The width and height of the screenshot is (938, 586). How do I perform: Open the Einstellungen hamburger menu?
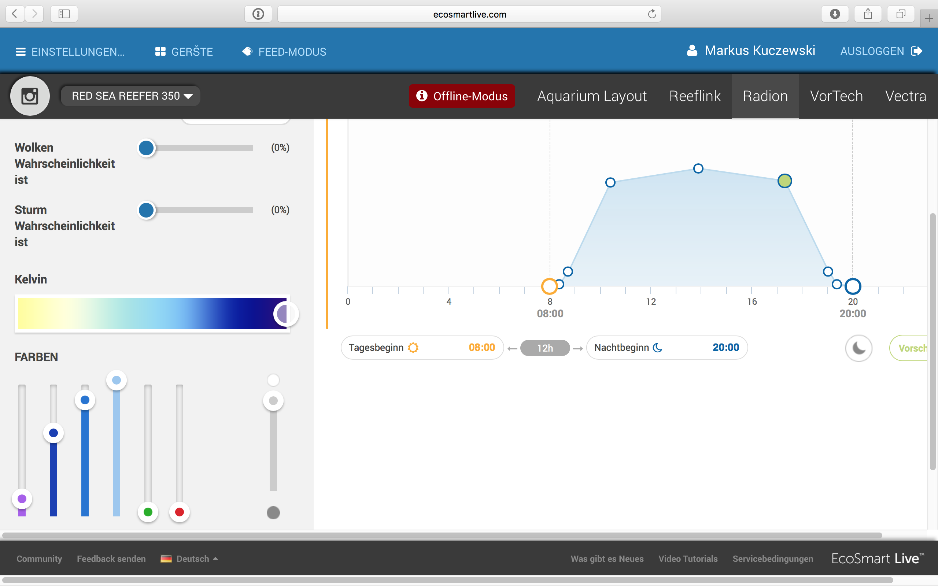[x=21, y=52]
